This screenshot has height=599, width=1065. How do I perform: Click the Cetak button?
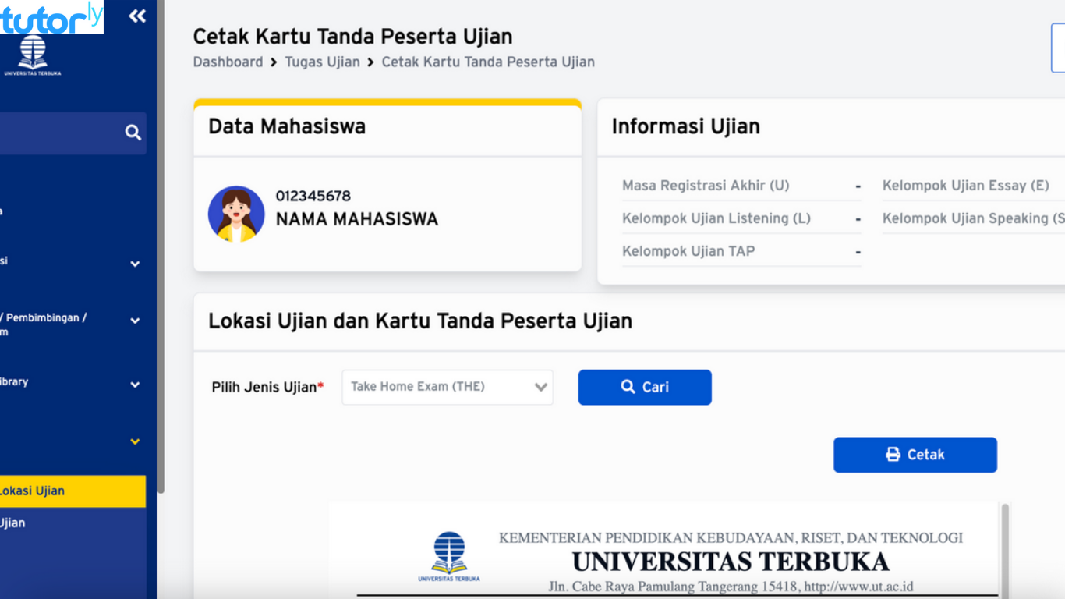915,455
